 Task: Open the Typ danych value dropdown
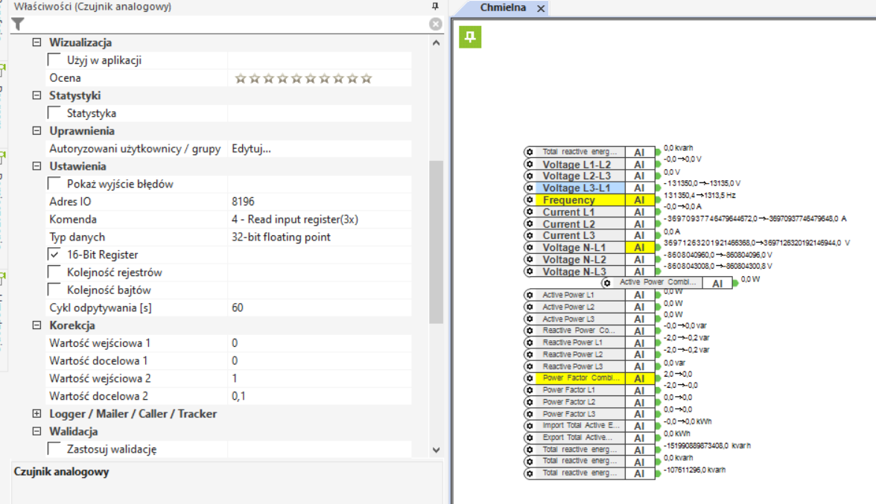click(320, 237)
